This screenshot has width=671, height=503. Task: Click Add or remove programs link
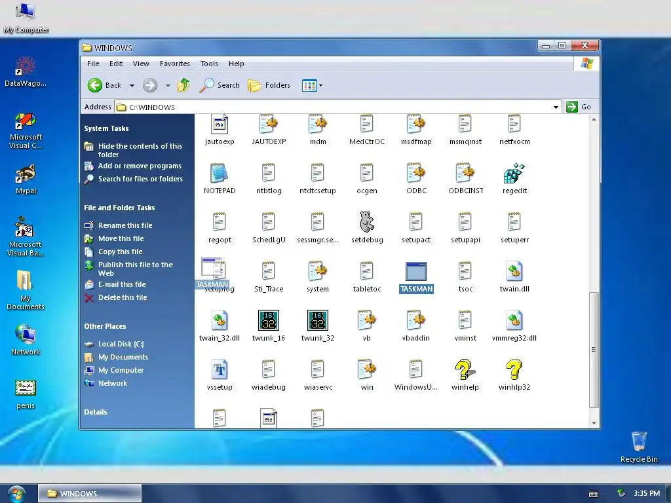[140, 166]
